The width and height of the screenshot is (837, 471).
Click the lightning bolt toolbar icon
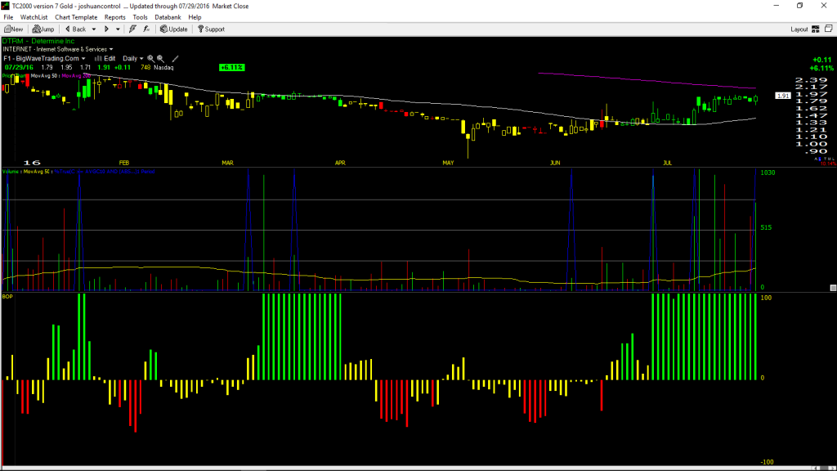(132, 29)
